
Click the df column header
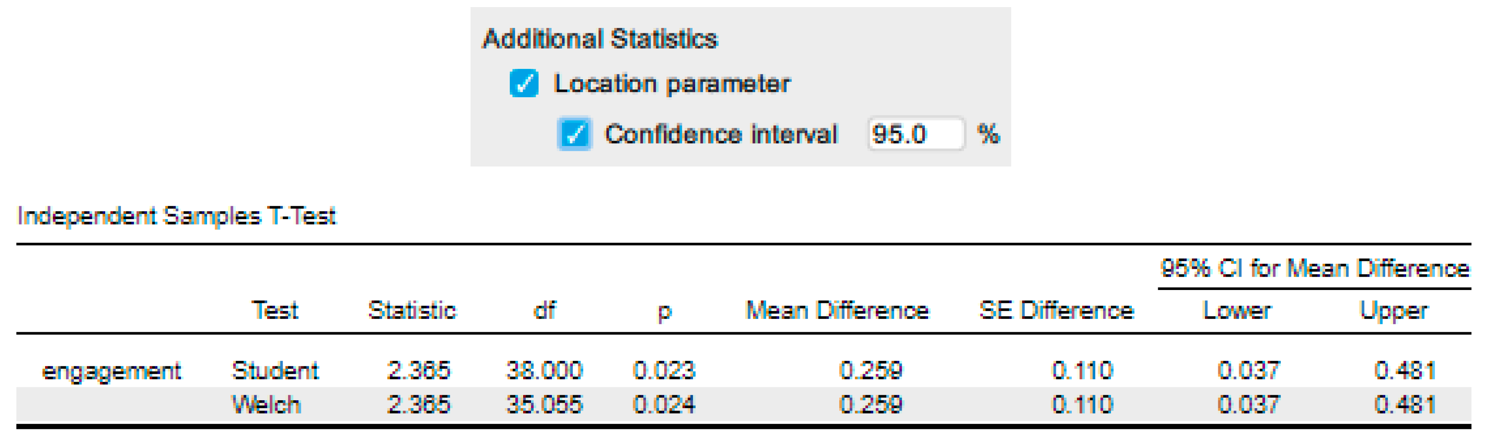pos(544,311)
